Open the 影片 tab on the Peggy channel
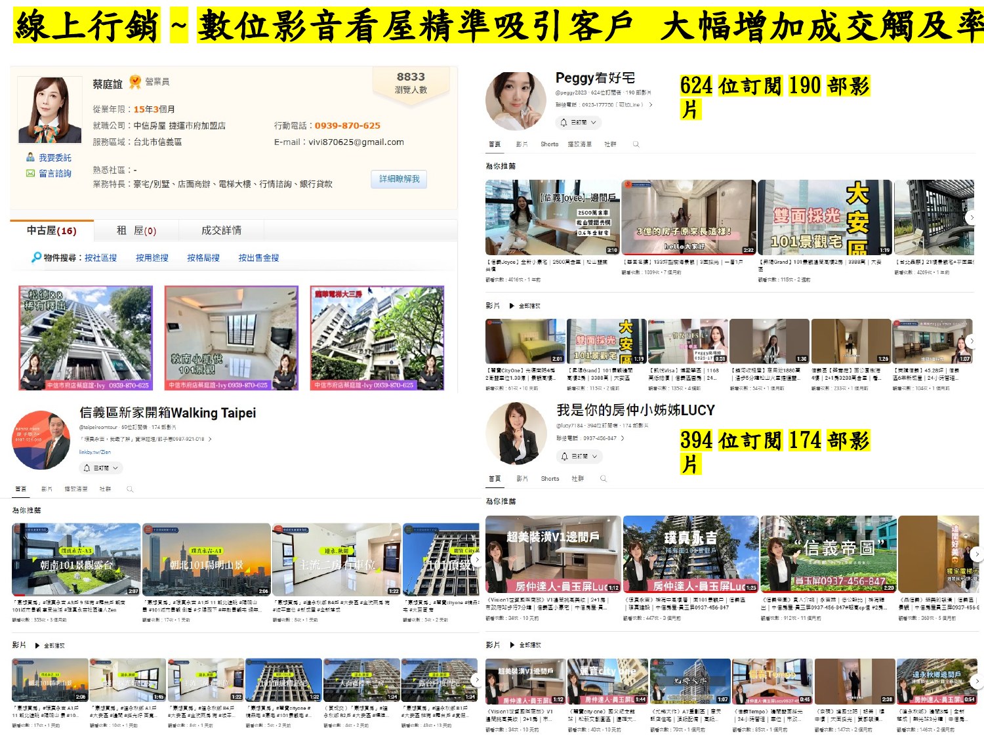The image size is (984, 738). pyautogui.click(x=522, y=144)
